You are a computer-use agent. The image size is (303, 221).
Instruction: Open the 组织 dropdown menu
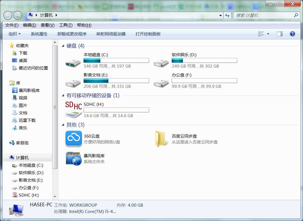pos(14,34)
